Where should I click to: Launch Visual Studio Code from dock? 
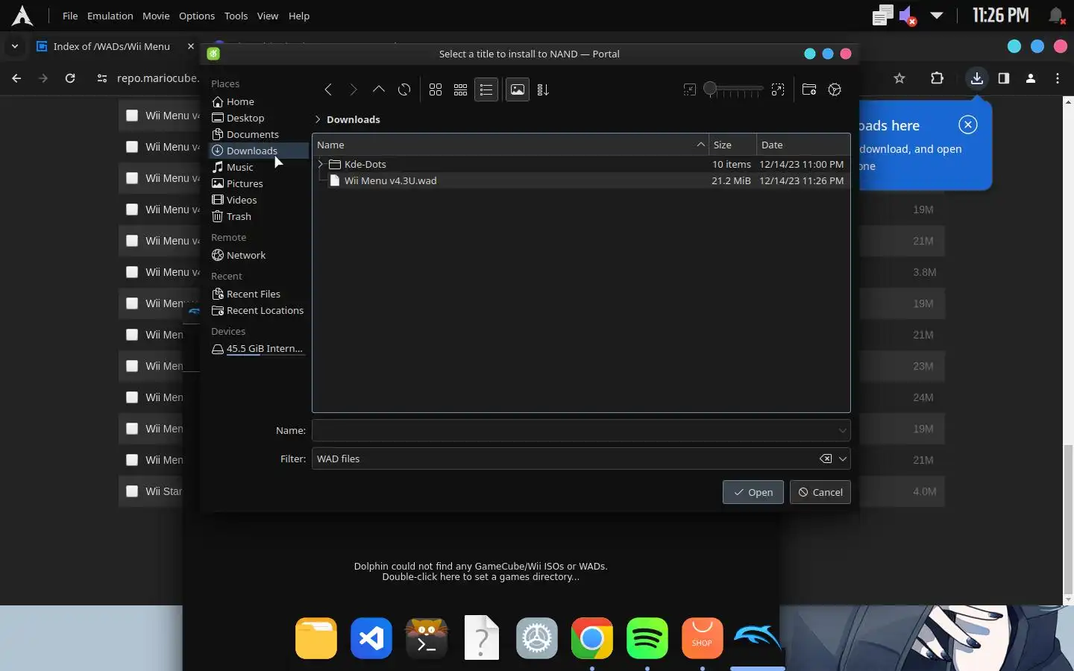tap(371, 638)
